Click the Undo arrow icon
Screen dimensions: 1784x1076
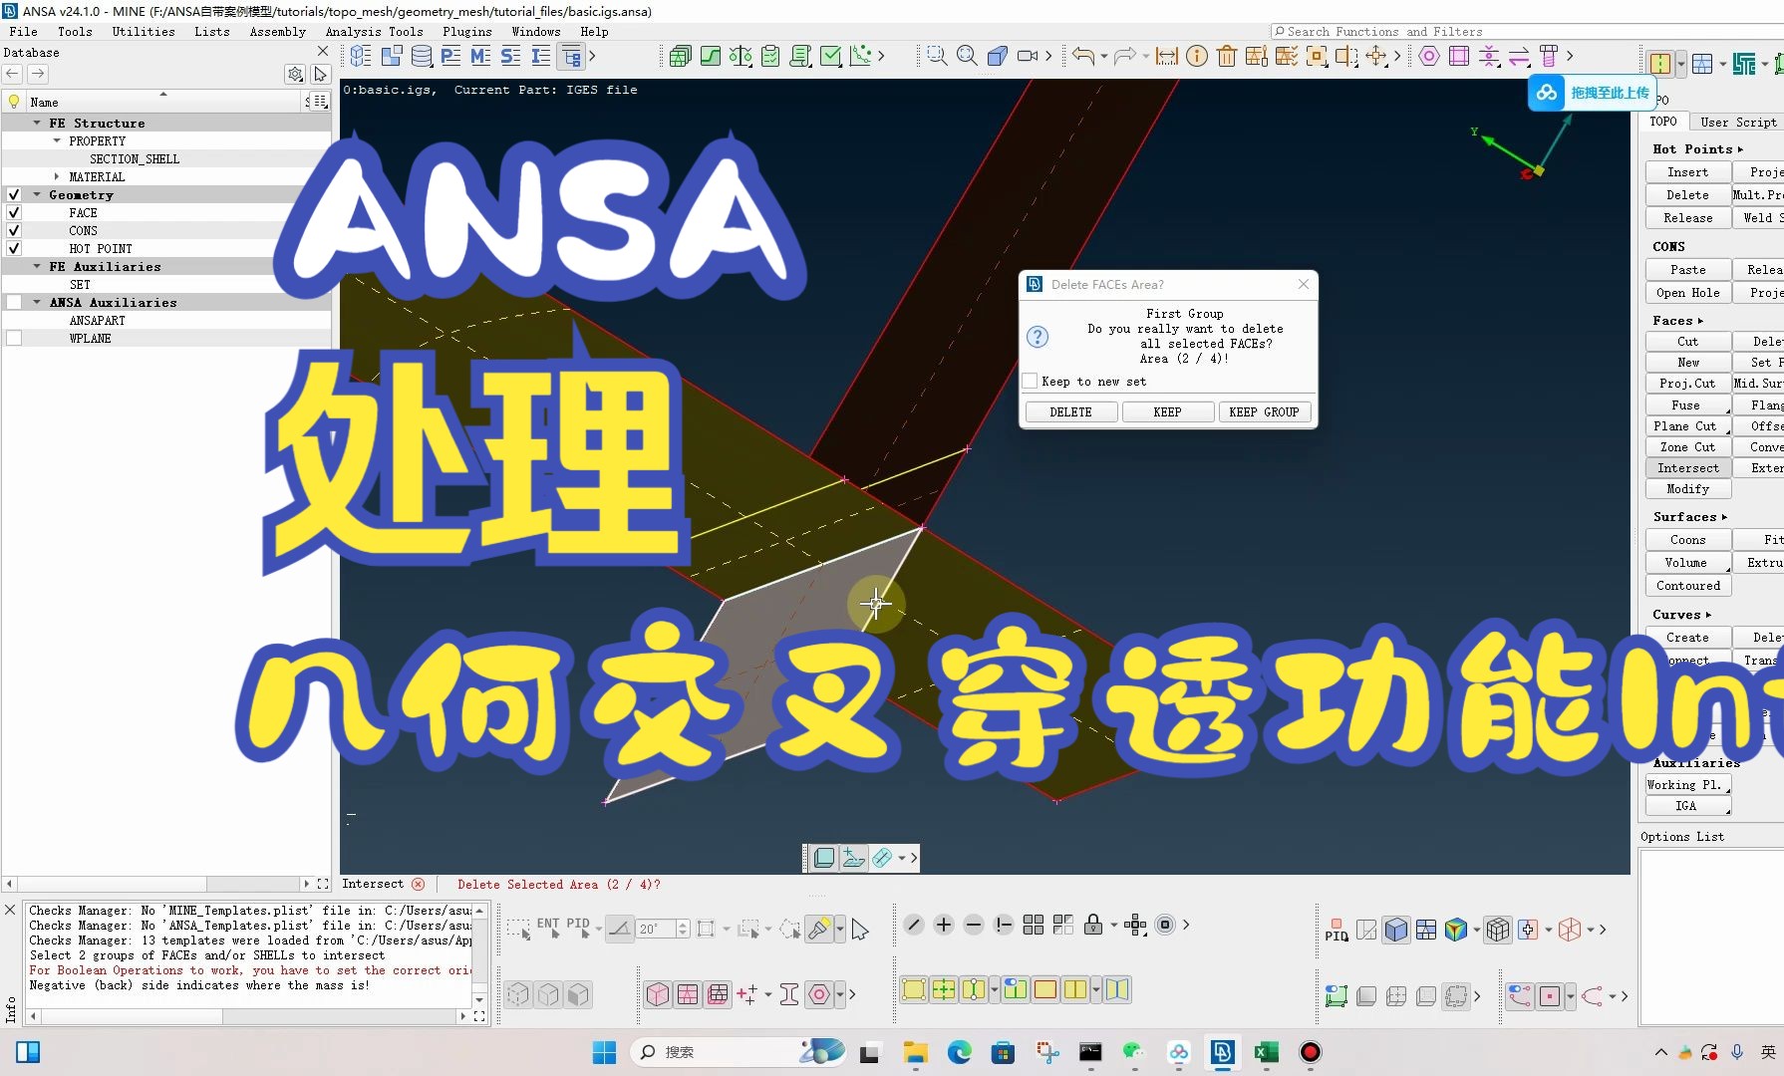point(1083,56)
